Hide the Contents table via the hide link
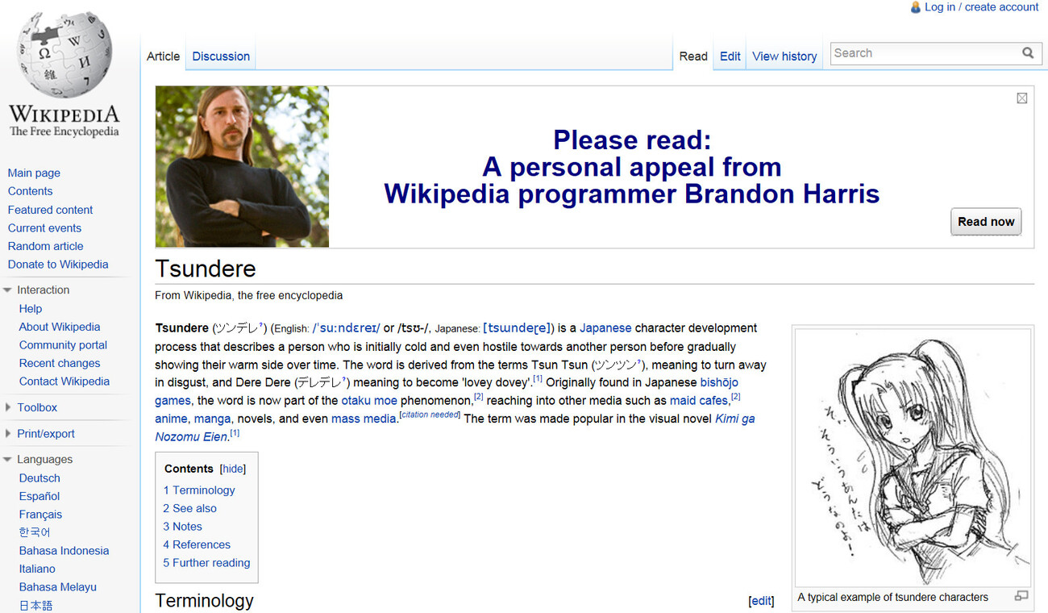Viewport: 1048px width, 613px height. pos(233,469)
